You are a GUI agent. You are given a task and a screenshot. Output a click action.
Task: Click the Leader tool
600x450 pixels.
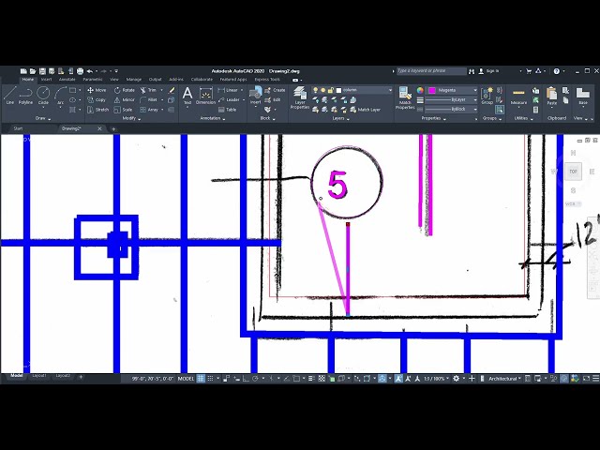coord(229,100)
